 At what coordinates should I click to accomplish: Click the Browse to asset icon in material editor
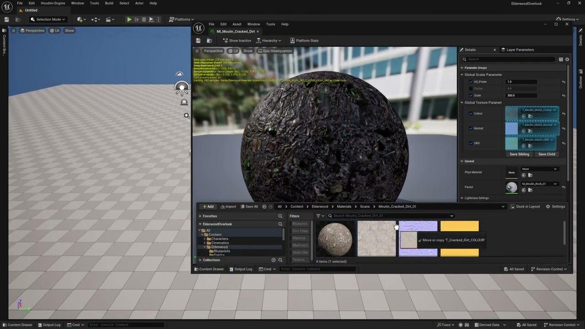pyautogui.click(x=209, y=41)
